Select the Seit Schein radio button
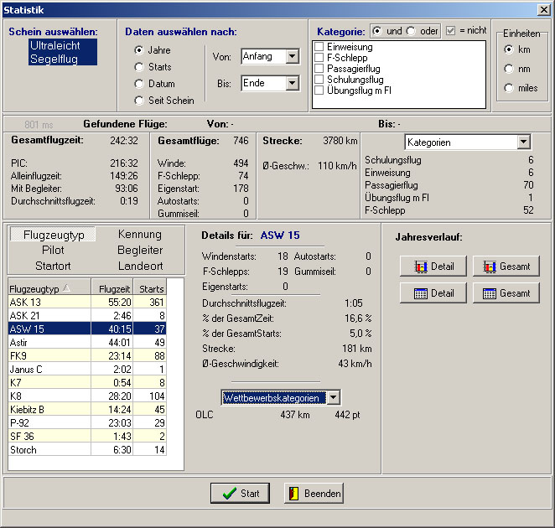Screen dimensions: 555x528 coord(139,101)
